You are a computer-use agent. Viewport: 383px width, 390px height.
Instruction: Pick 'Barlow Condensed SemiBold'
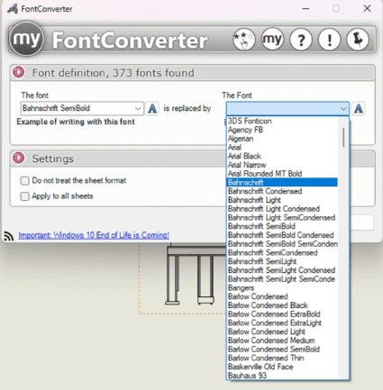(x=282, y=349)
